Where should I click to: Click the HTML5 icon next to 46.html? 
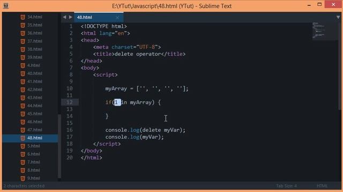[23, 122]
